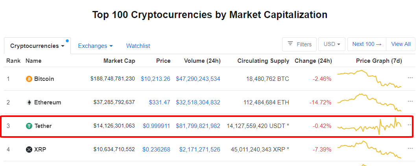Image resolution: width=417 pixels, height=166 pixels.
Task: Open the Bitcoin price link $10,213.26
Action: (x=155, y=79)
